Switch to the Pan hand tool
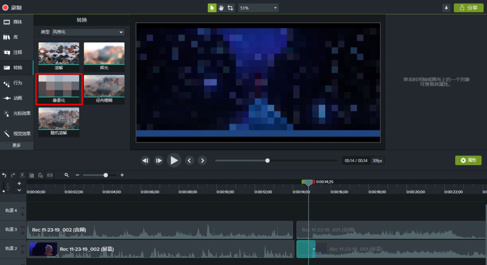487x265 pixels. (221, 8)
